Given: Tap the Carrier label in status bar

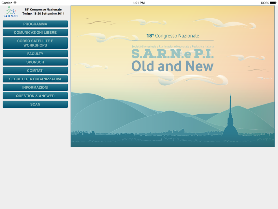Looking at the screenshot, I should tap(7, 3).
